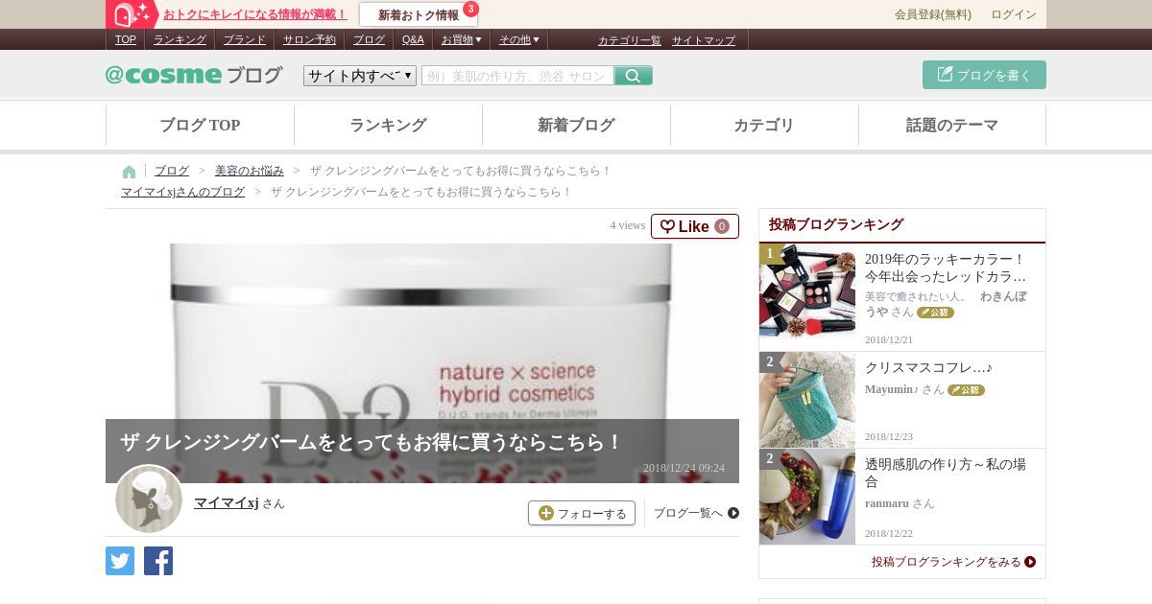
Task: Click the post date 2018/12/24 09:24
Action: [684, 468]
